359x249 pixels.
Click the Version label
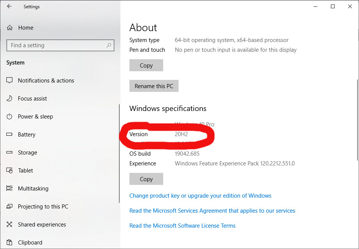point(138,134)
